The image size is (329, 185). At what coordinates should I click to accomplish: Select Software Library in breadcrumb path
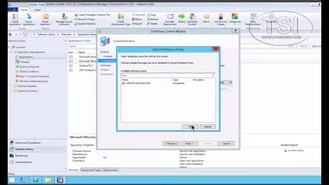coord(46,34)
